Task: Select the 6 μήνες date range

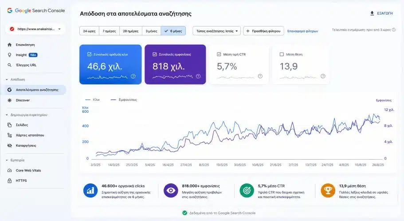Action: coord(173,31)
